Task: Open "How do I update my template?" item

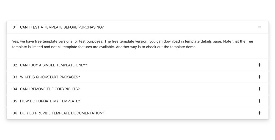Action: pos(50,101)
